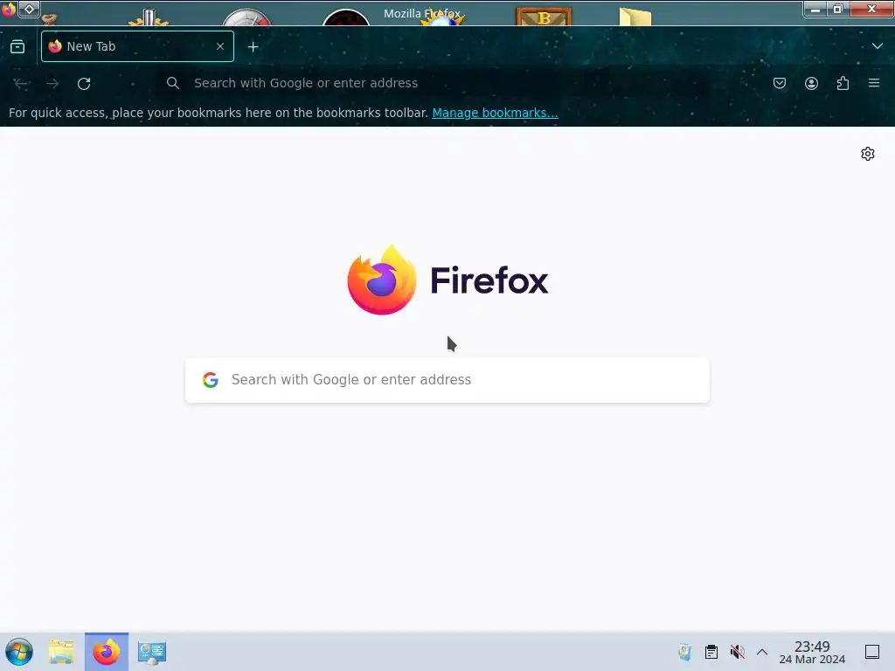Expand hidden system tray icons
Image resolution: width=895 pixels, height=671 pixels.
tap(762, 652)
